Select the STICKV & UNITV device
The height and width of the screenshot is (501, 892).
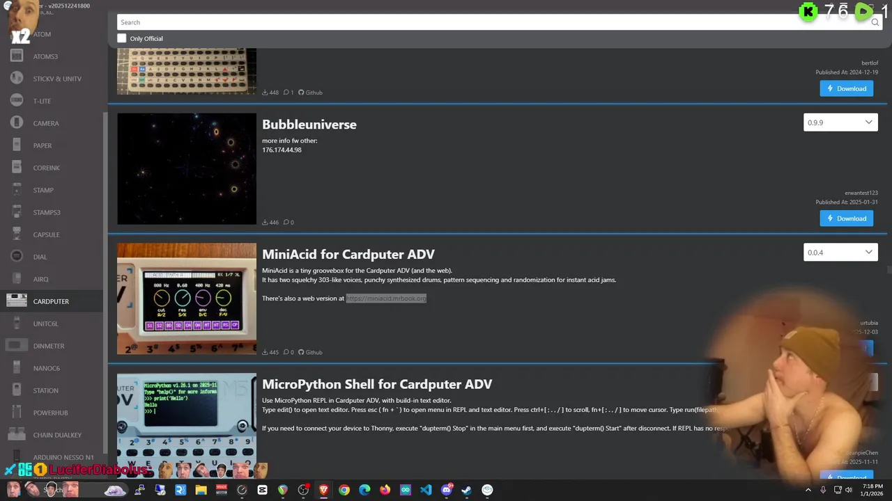pyautogui.click(x=52, y=79)
